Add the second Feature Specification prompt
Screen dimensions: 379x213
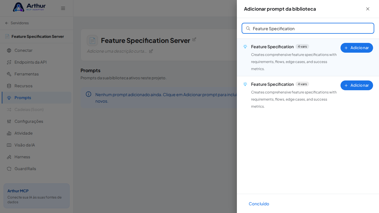click(x=357, y=85)
